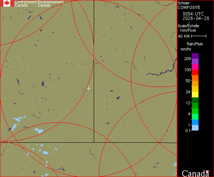The height and width of the screenshot is (177, 214).
Task: Click the light blue precipitation echo near bottom-left
Action: [39, 131]
